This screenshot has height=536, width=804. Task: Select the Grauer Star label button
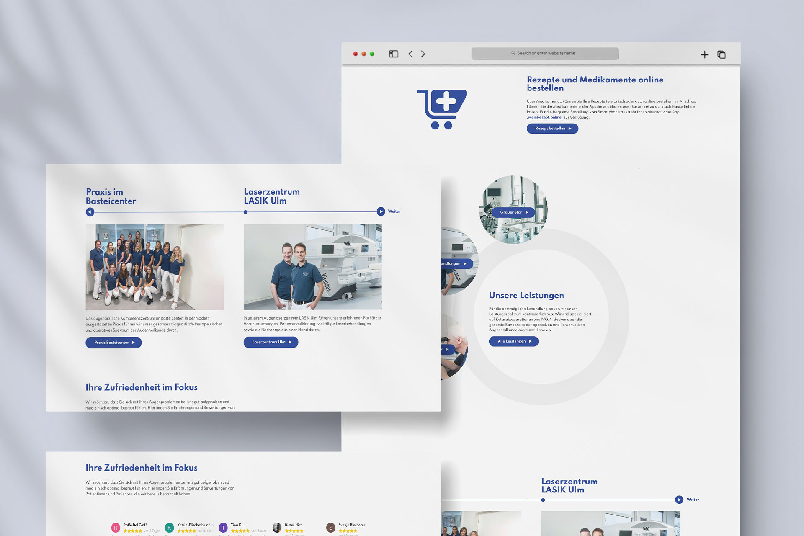[513, 212]
